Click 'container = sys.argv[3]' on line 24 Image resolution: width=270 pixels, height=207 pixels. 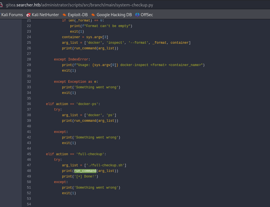click(85, 37)
